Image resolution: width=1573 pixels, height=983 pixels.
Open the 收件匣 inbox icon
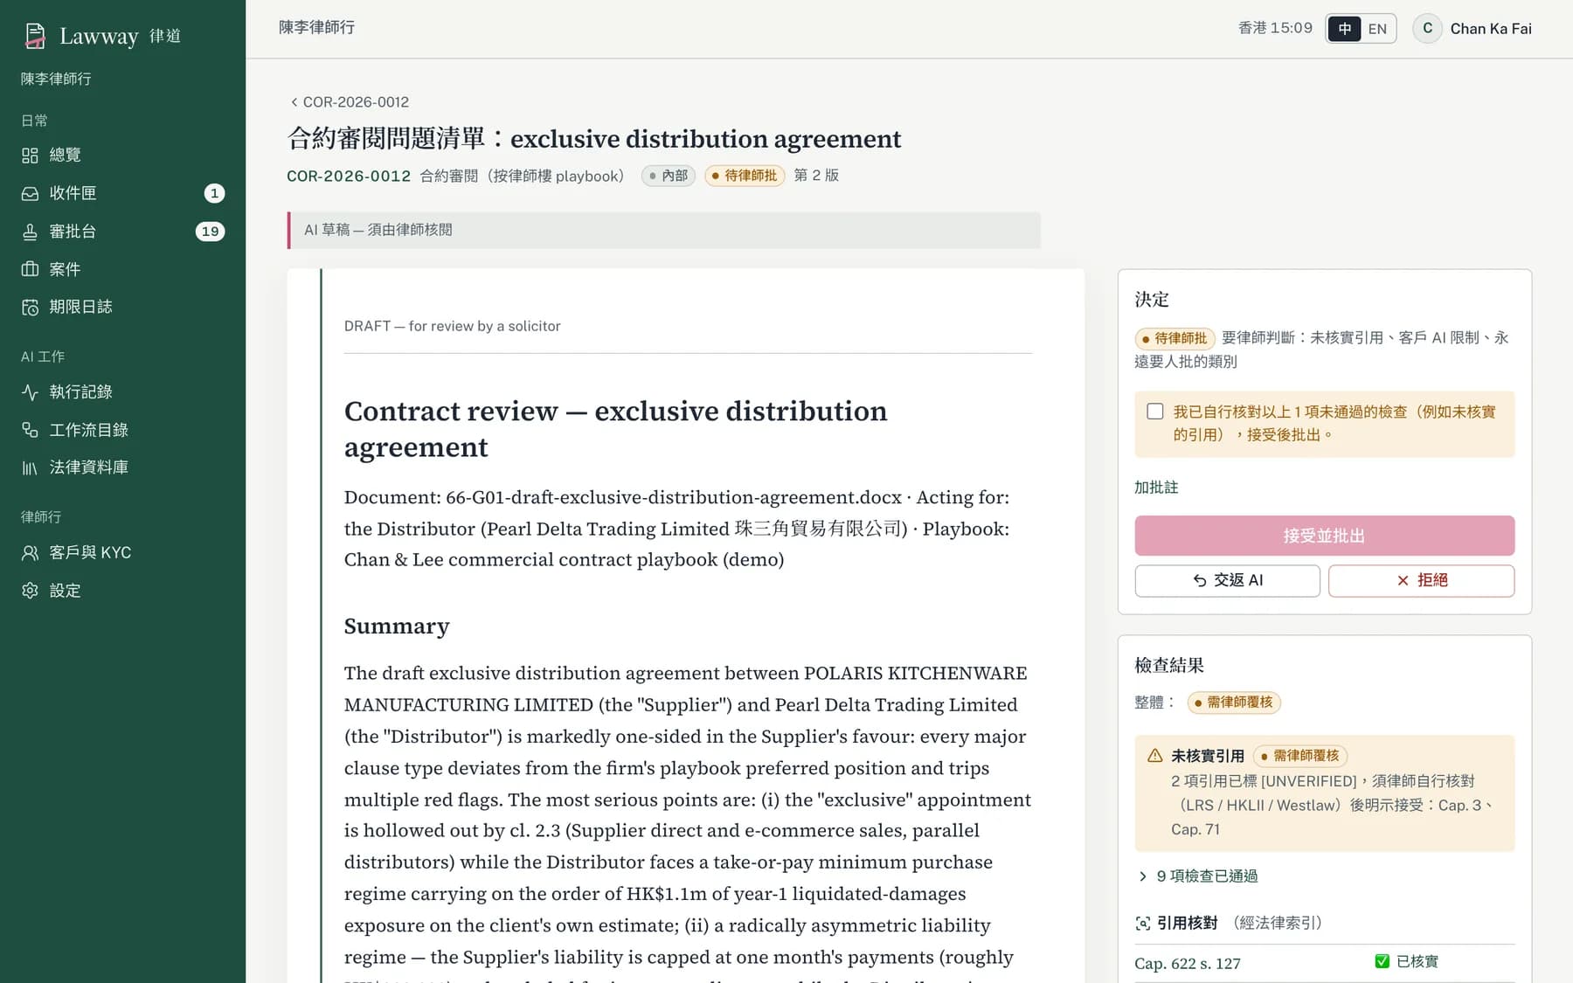pos(30,194)
